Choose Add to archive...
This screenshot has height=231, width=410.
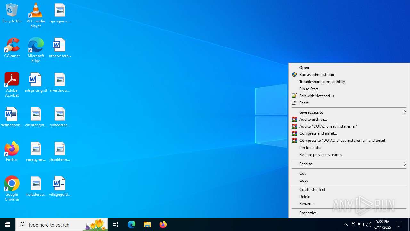(x=349, y=119)
